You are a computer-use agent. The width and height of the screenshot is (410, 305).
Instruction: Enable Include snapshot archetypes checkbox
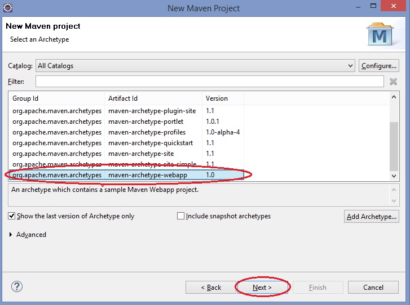[180, 216]
